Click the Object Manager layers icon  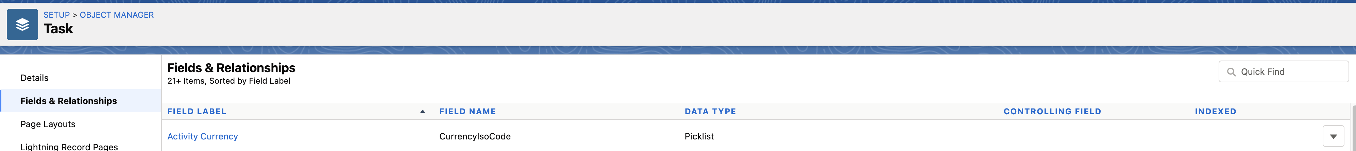[x=22, y=25]
